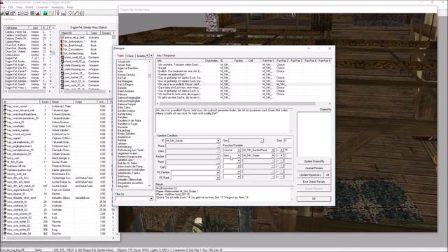The width and height of the screenshot is (448, 252).
Task: Open the Character menu
Action: pos(42,7)
